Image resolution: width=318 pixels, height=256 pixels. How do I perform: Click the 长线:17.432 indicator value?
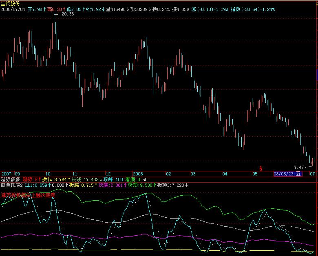point(85,179)
